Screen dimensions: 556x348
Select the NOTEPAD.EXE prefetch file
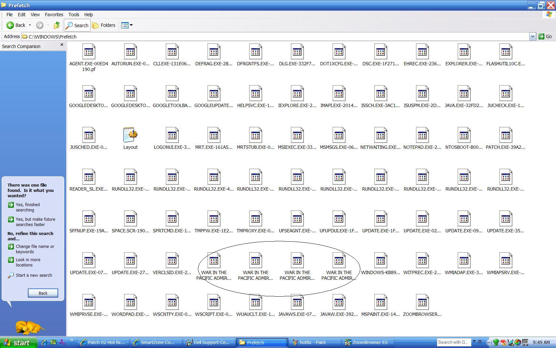coord(422,139)
